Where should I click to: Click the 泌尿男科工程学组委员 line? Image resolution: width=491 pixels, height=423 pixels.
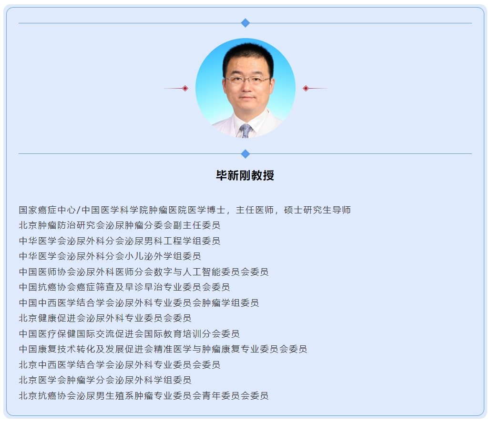[120, 241]
